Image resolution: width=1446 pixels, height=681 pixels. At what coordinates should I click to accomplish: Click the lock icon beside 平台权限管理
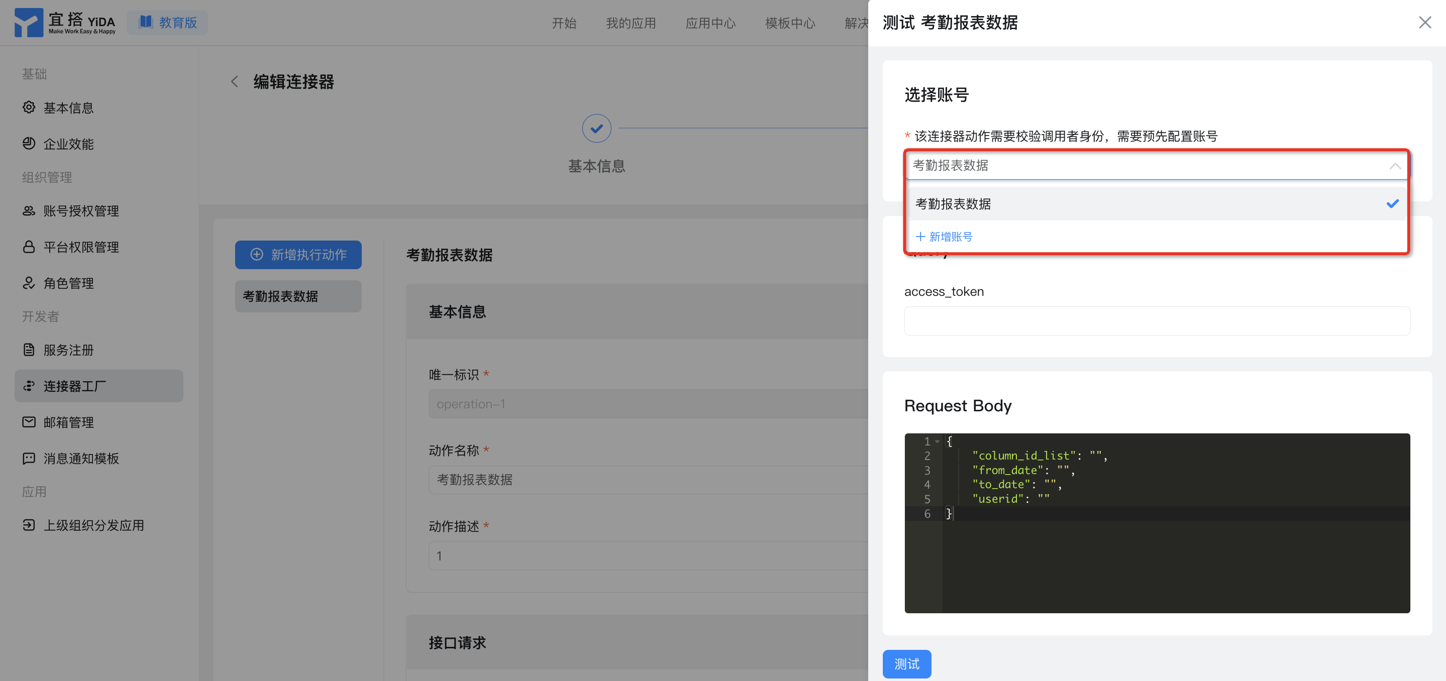[x=29, y=247]
